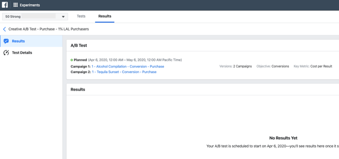Click the A/B Test card heading
Screen dimensions: 339x159
pos(79,46)
